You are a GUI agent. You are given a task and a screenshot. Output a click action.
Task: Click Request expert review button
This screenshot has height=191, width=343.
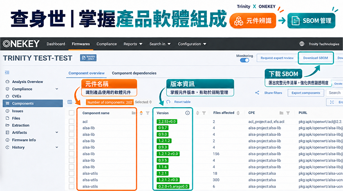click(277, 58)
